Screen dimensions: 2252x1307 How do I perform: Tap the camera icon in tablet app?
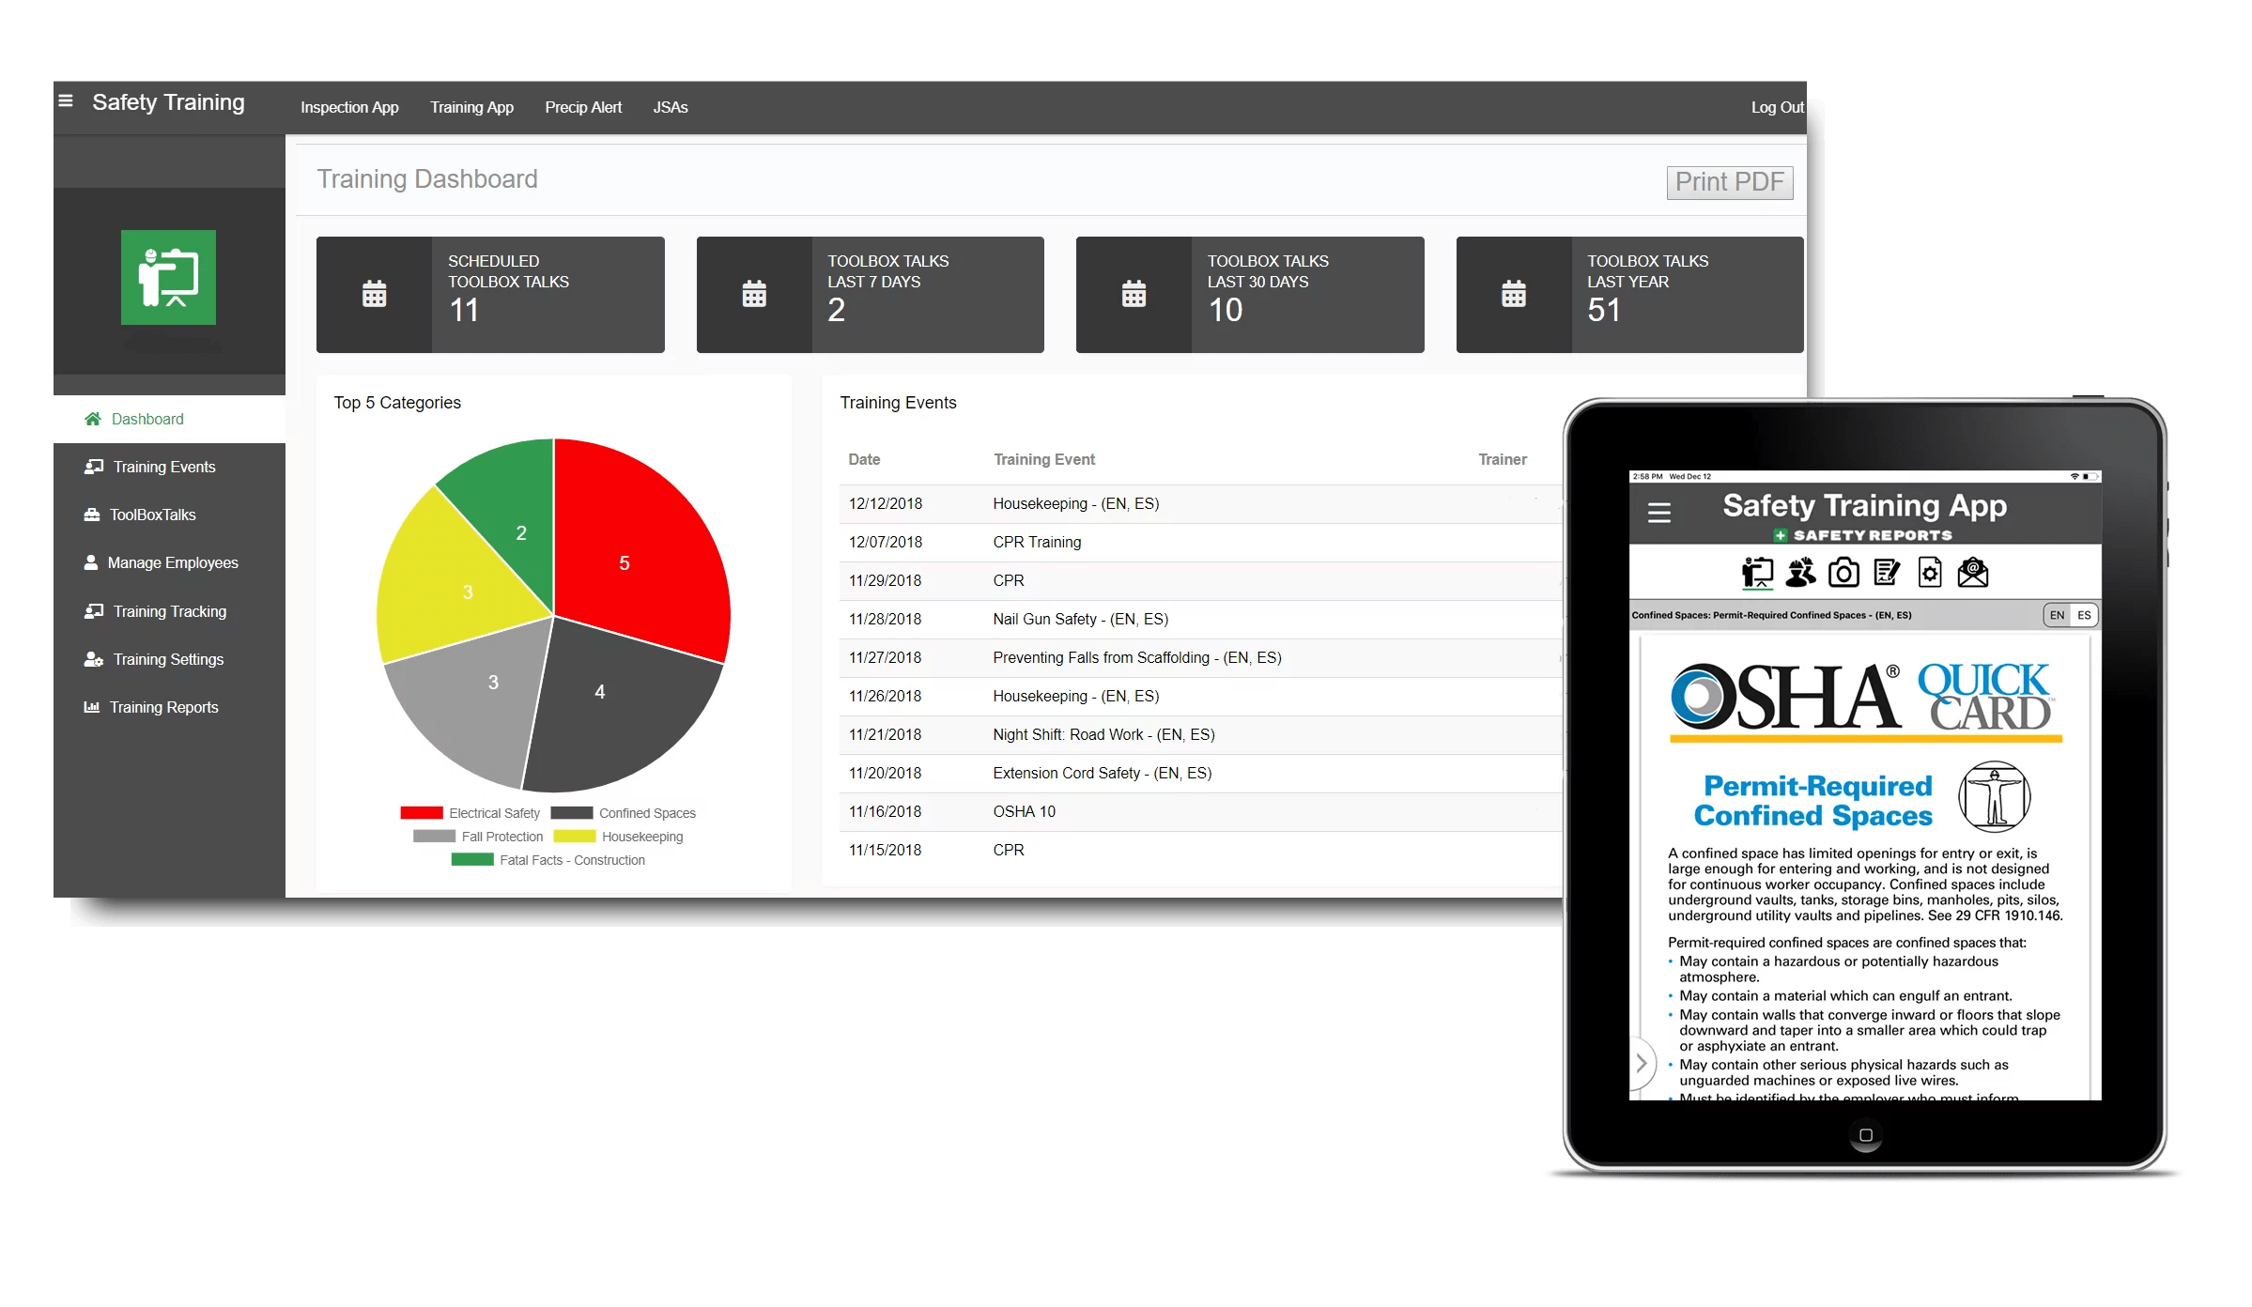(x=1843, y=573)
